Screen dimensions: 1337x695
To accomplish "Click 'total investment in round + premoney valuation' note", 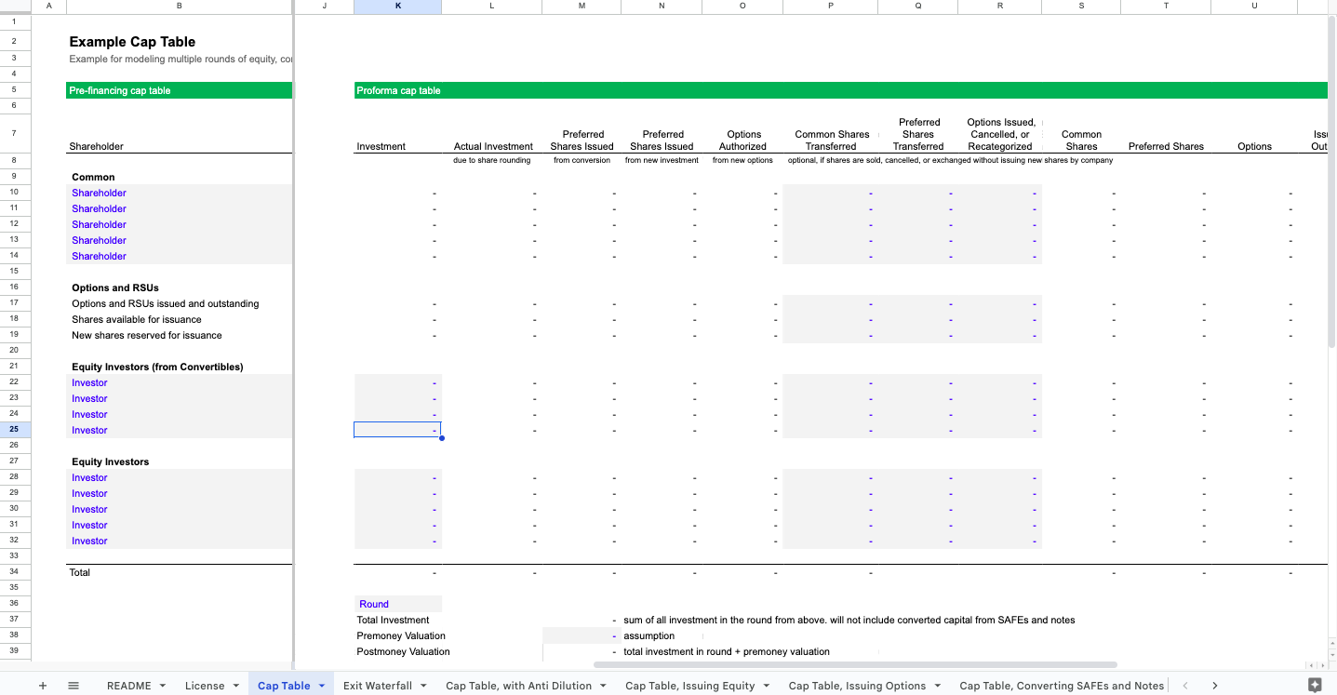I will (727, 651).
